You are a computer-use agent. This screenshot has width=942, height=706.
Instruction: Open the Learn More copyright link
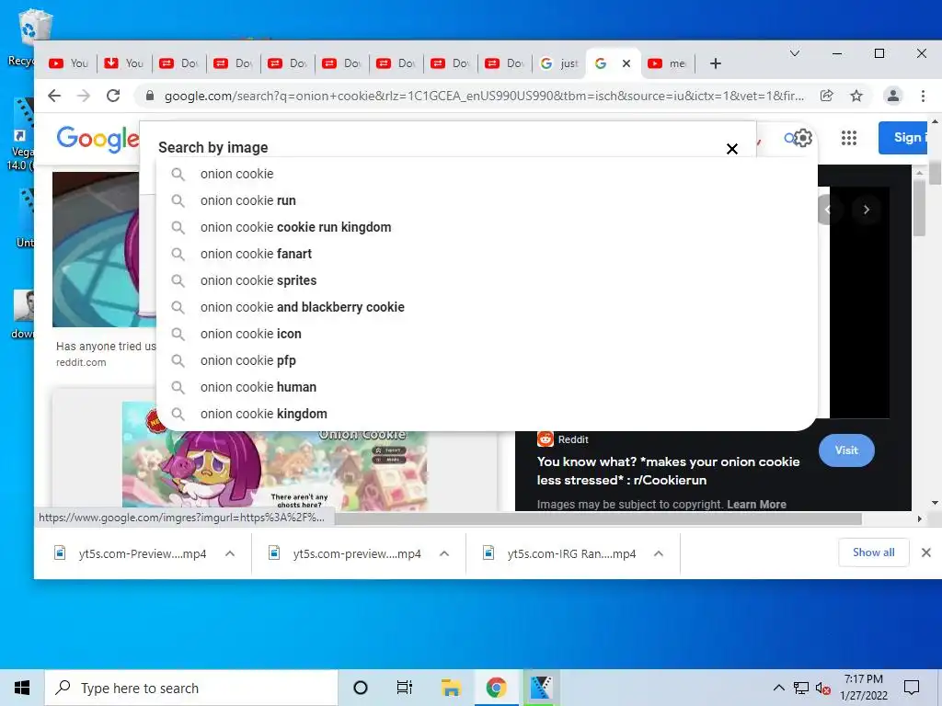coord(756,505)
